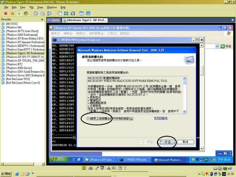Select [MS-DOS] in Favorites

coord(12,24)
